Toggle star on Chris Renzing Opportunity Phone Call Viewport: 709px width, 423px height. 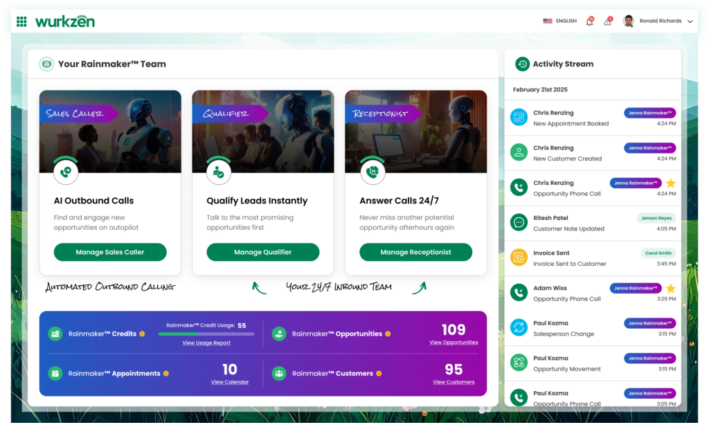point(670,183)
